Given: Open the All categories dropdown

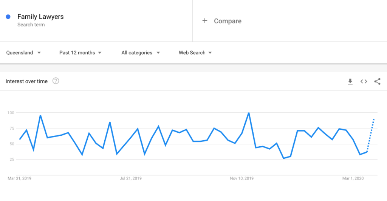Looking at the screenshot, I should coord(141,53).
